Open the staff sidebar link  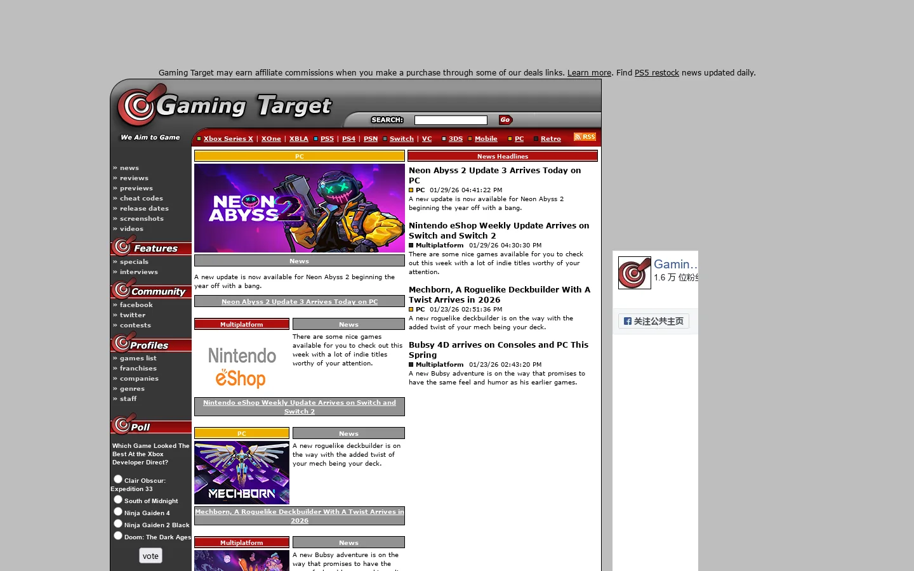pyautogui.click(x=128, y=398)
